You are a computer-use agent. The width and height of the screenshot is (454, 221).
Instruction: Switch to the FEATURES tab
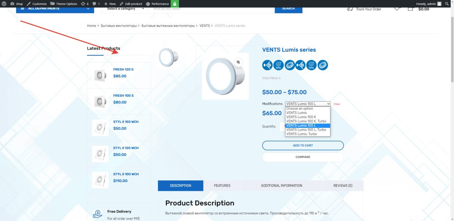click(222, 186)
